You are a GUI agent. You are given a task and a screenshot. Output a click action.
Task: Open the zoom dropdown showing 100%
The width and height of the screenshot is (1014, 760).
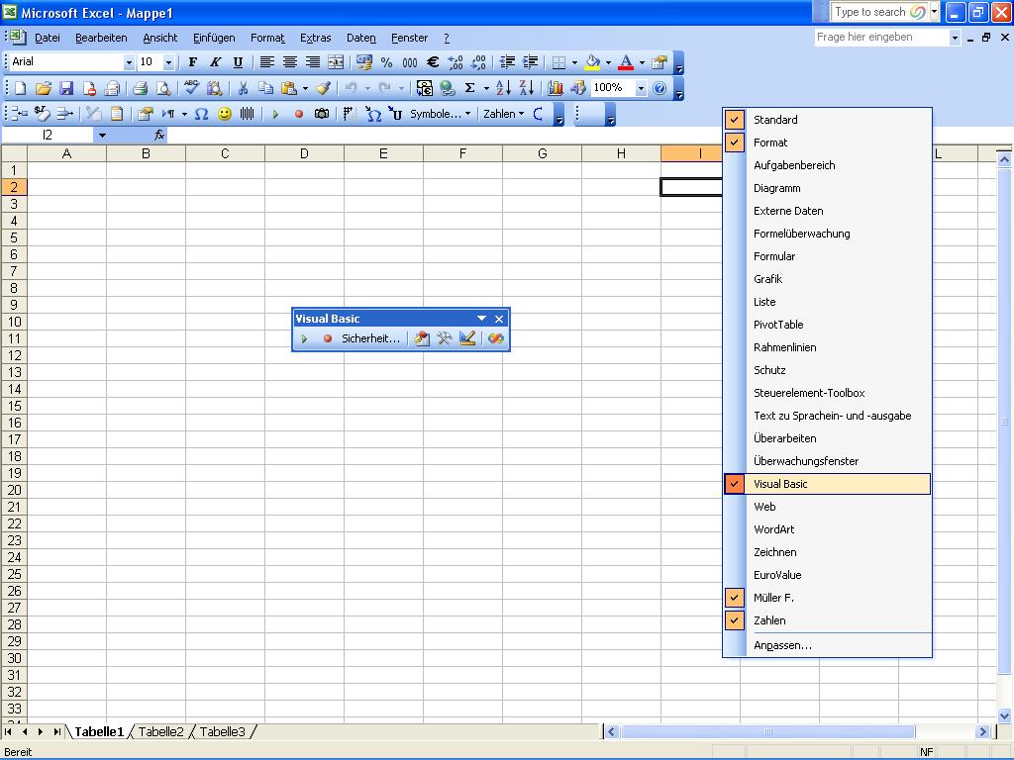pyautogui.click(x=641, y=88)
